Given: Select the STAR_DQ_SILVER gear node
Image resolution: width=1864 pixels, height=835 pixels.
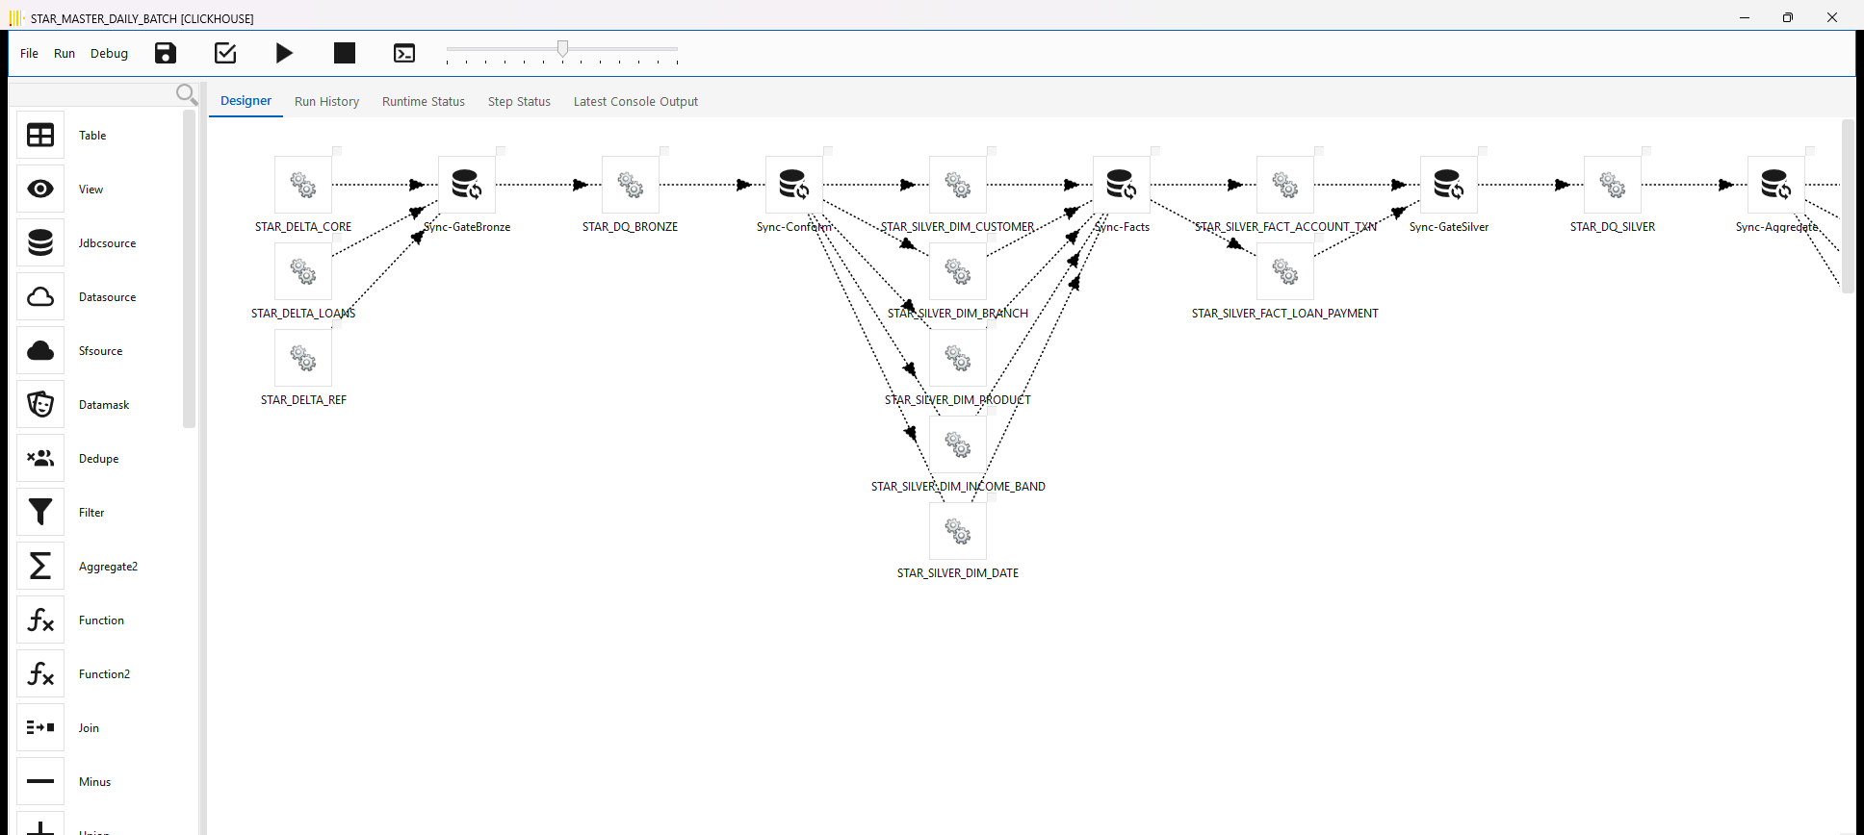Looking at the screenshot, I should point(1613,185).
